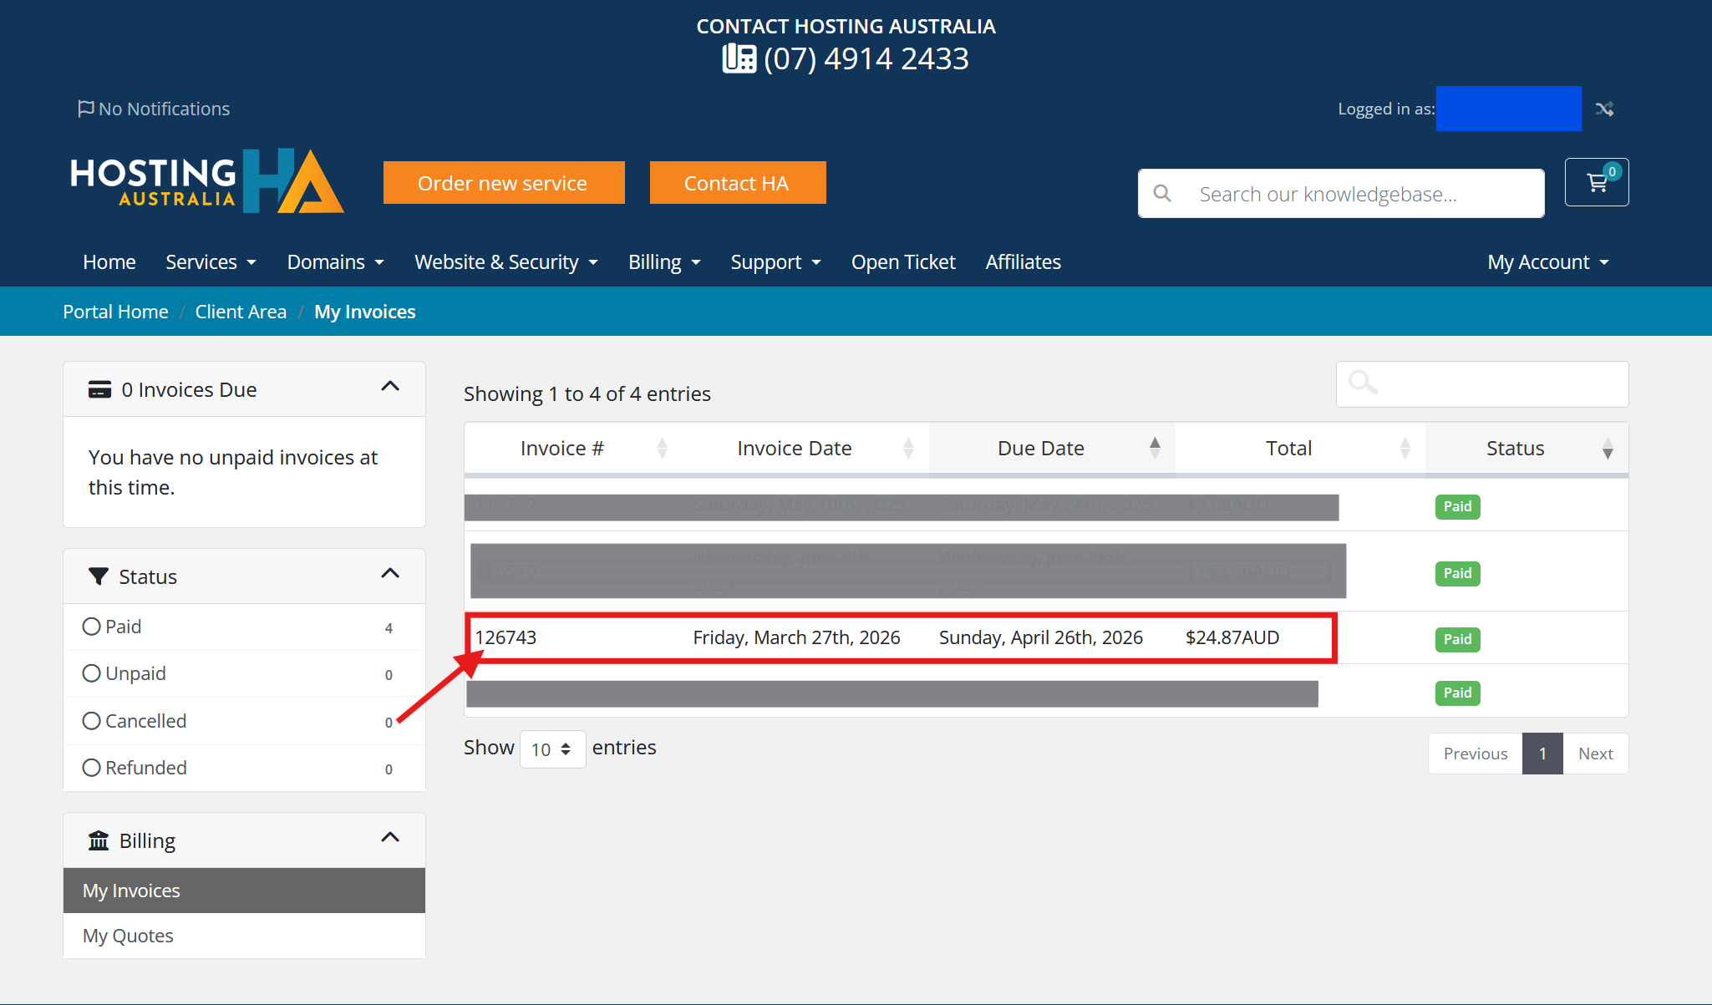Viewport: 1712px width, 1005px height.
Task: Click the Paid badge in first row
Action: pyautogui.click(x=1457, y=506)
